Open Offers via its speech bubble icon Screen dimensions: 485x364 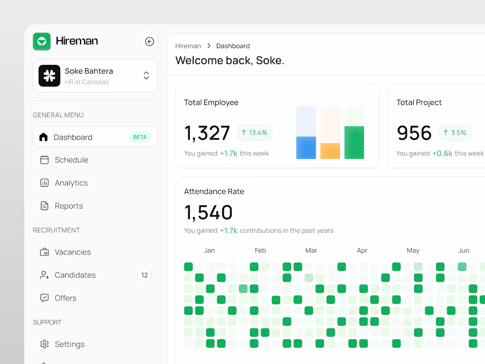coord(44,298)
